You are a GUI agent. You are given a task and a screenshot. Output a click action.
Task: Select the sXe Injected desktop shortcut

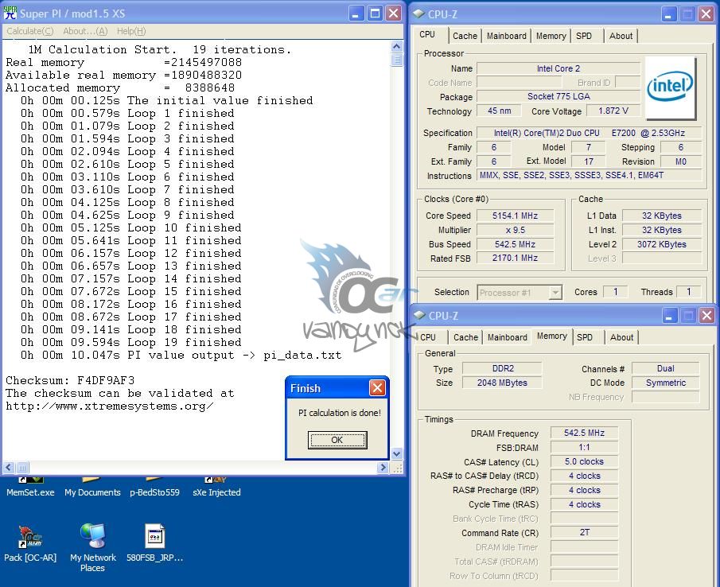coord(216,488)
